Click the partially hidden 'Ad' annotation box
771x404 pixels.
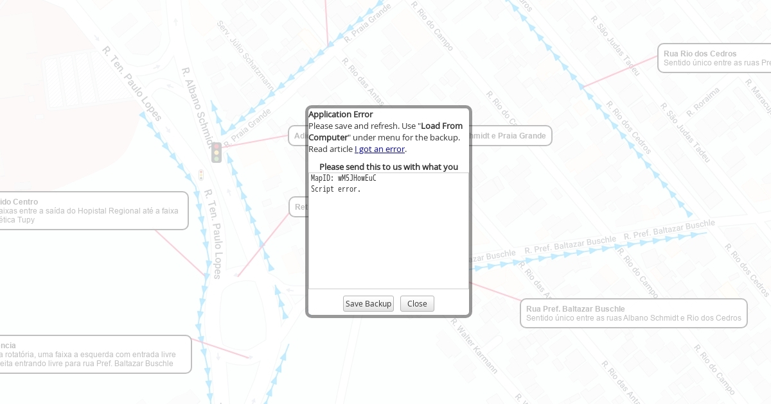298,135
